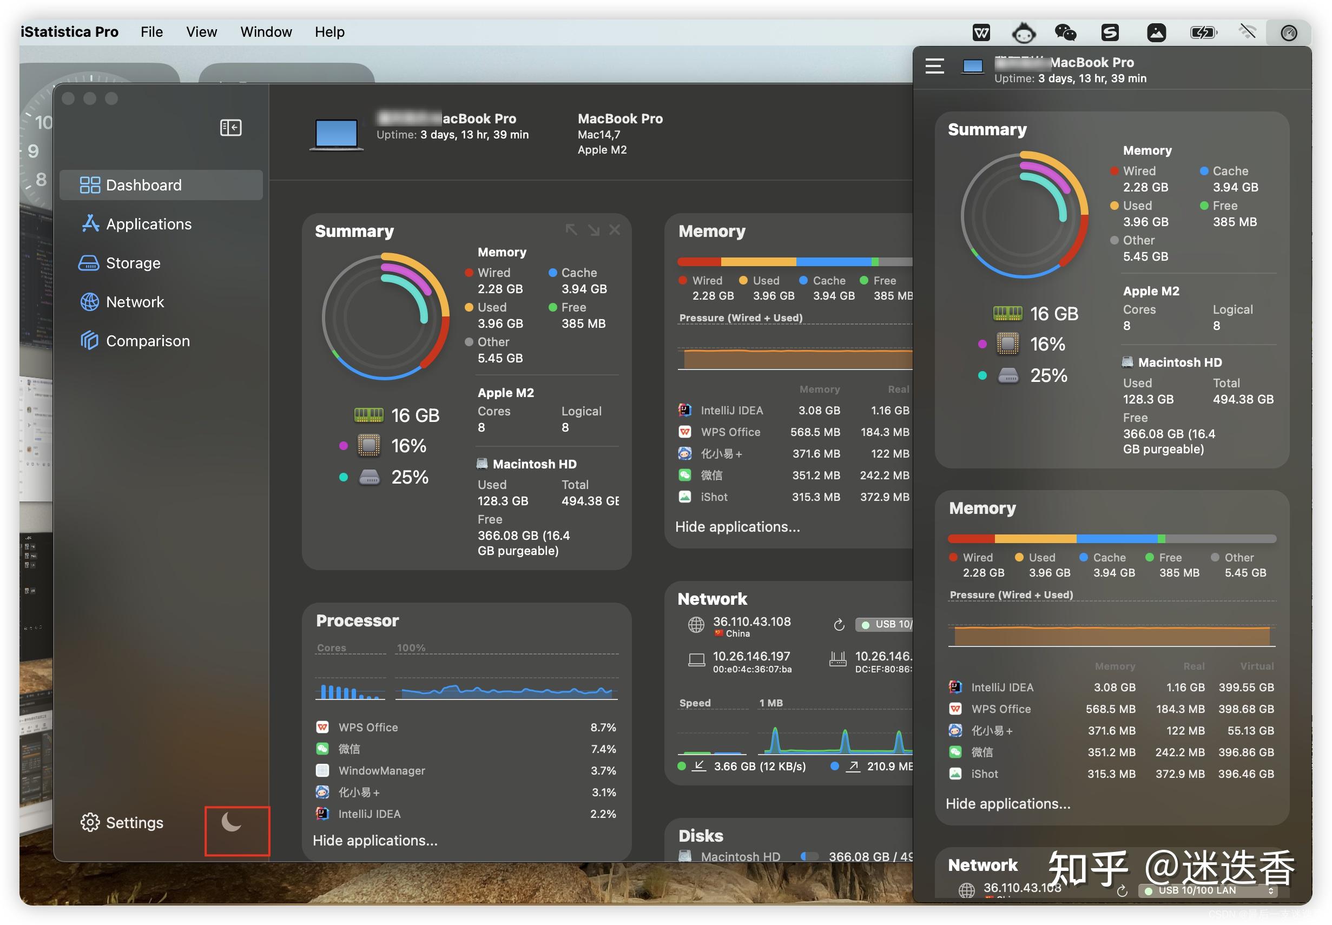
Task: Click the battery icon in the menu bar
Action: pyautogui.click(x=1203, y=32)
